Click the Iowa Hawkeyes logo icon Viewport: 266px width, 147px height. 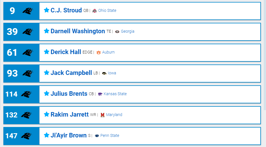pos(104,73)
